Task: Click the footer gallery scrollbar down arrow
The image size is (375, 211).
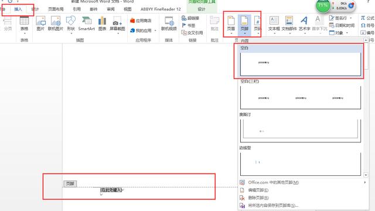Action: [x=366, y=175]
